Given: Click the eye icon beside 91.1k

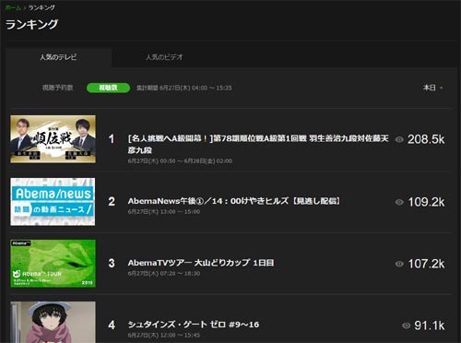Looking at the screenshot, I should click(406, 325).
